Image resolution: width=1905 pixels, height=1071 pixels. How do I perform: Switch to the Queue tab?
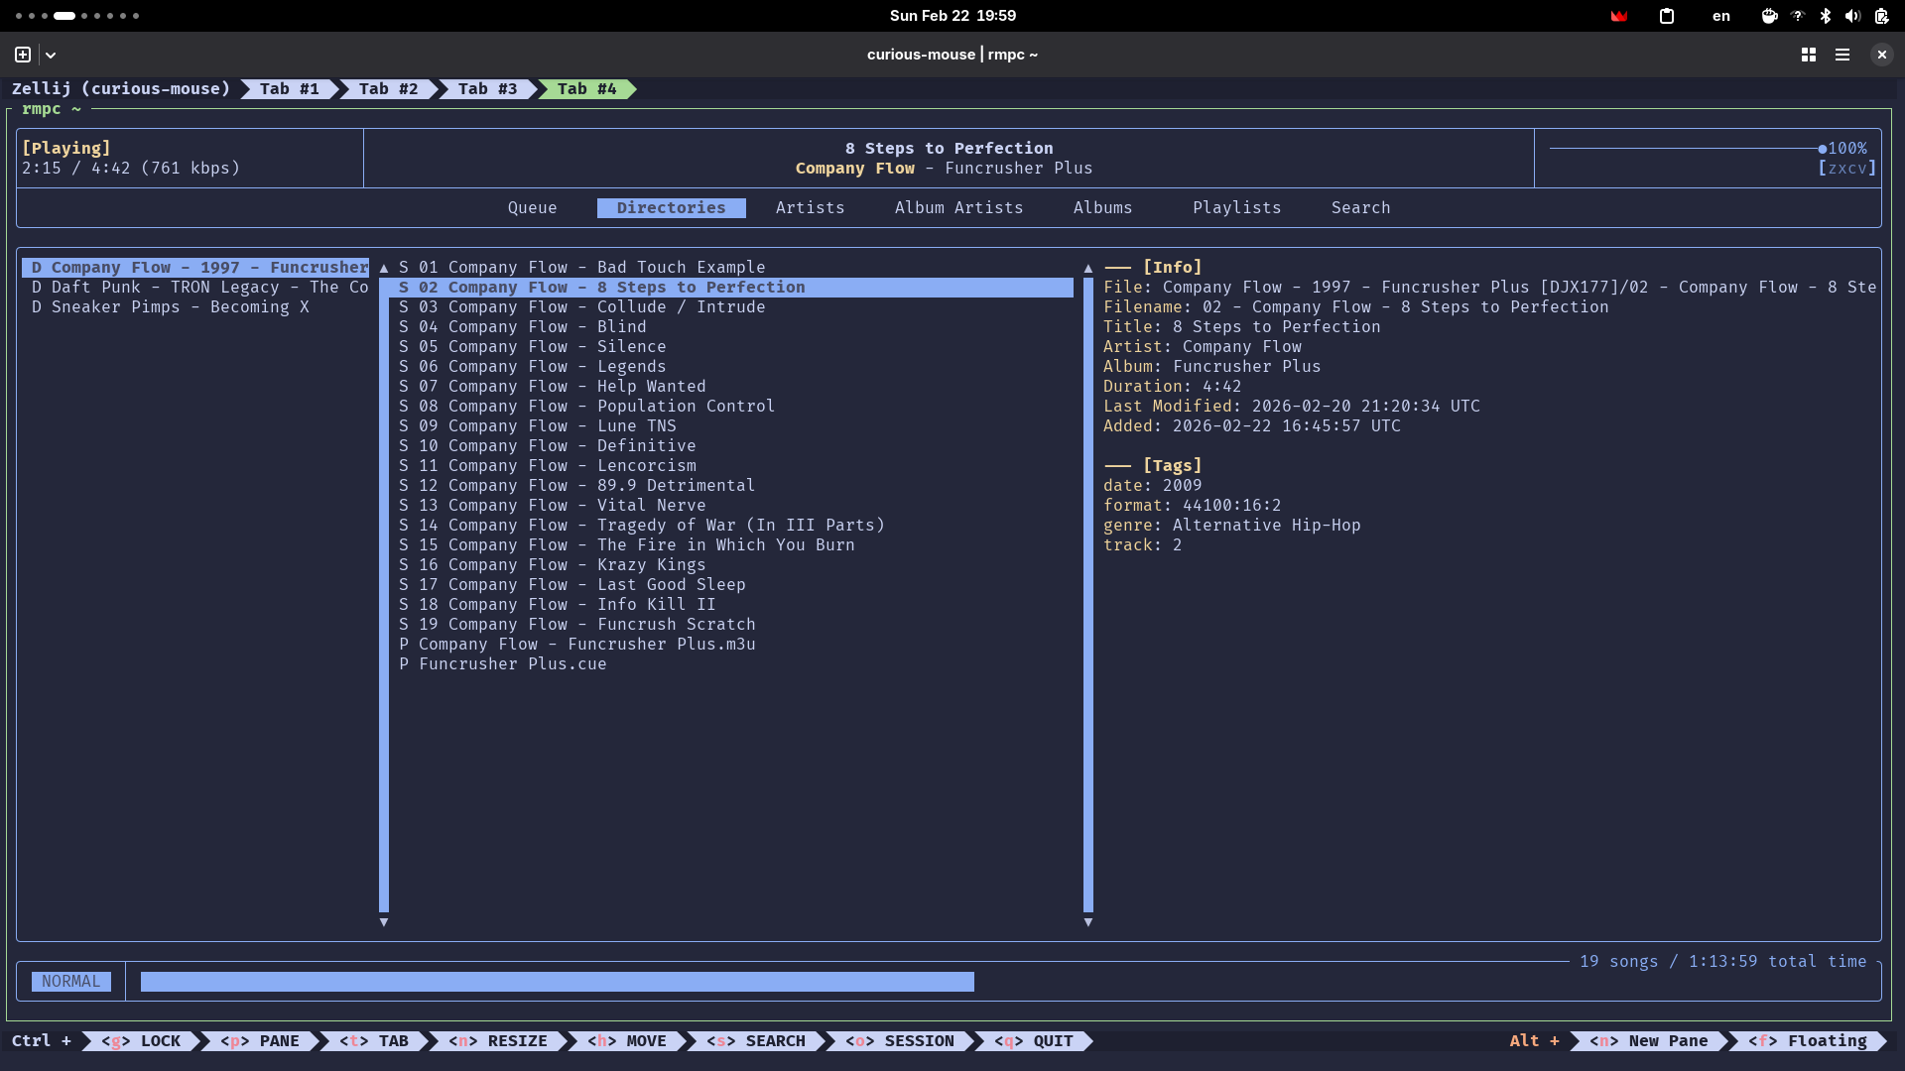tap(532, 207)
